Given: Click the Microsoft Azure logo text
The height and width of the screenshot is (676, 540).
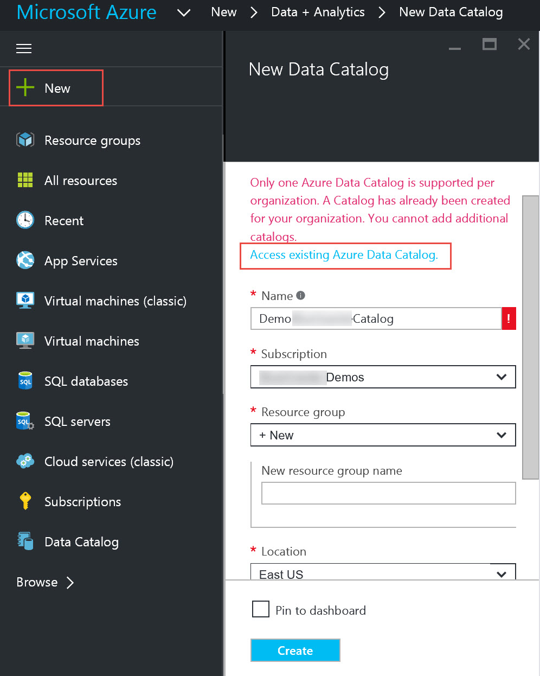Looking at the screenshot, I should coord(87,12).
